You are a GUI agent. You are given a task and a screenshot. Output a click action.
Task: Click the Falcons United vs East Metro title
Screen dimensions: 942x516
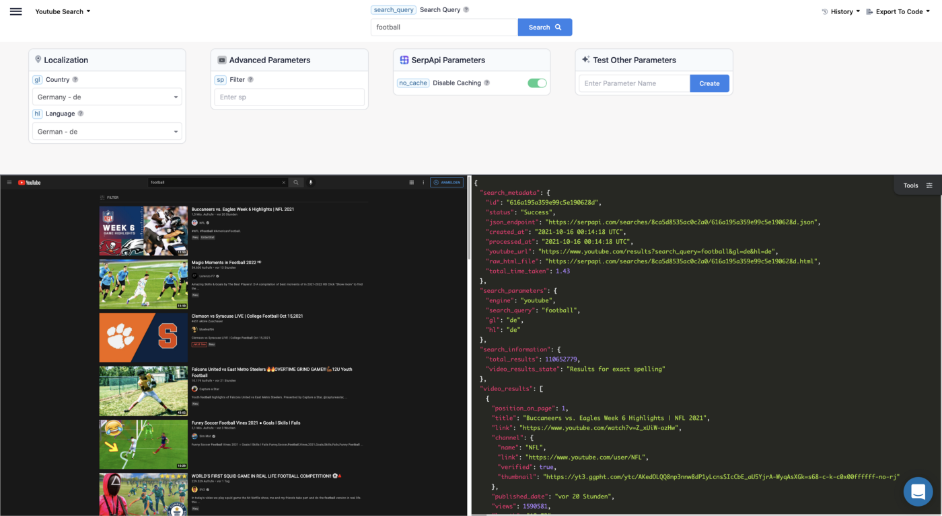coord(272,372)
